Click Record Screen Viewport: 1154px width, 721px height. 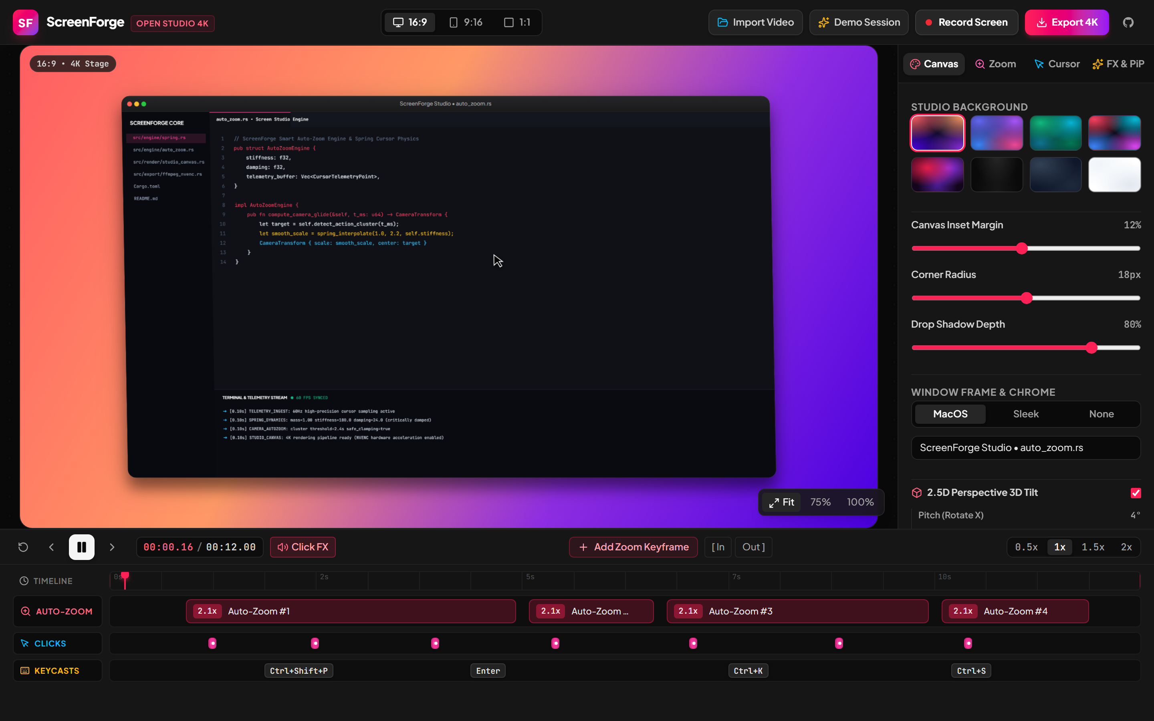click(966, 22)
